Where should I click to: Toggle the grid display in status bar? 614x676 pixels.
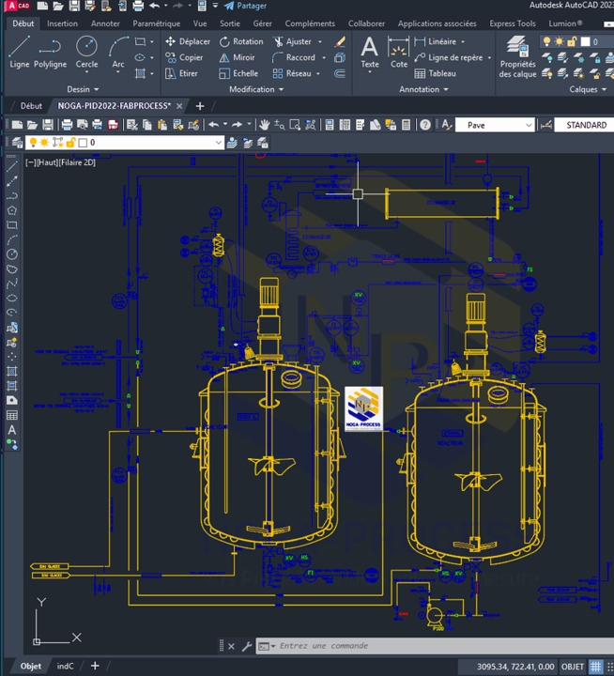(x=595, y=667)
